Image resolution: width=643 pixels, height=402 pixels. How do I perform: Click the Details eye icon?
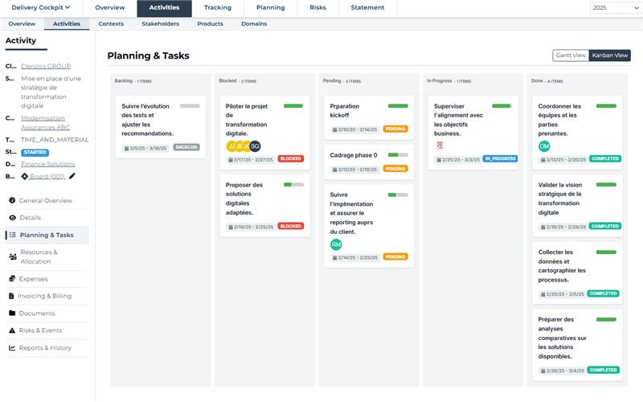[x=12, y=217]
